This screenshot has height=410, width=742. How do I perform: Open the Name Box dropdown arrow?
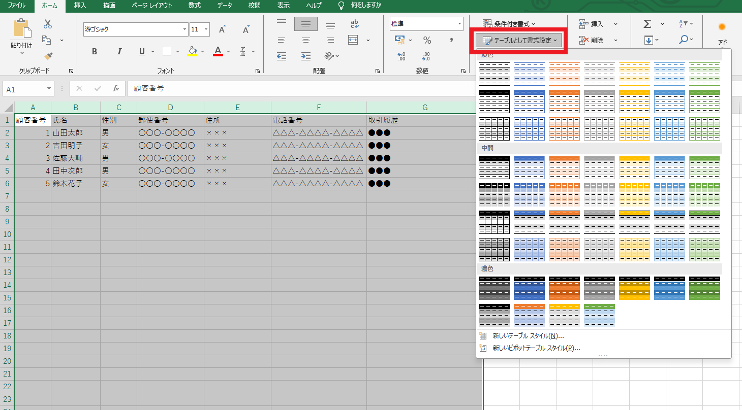pyautogui.click(x=49, y=89)
